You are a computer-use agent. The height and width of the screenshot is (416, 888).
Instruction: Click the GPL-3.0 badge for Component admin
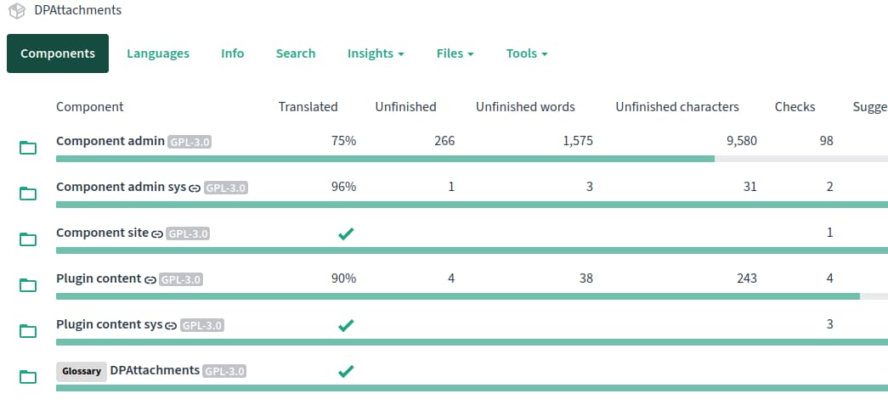189,142
